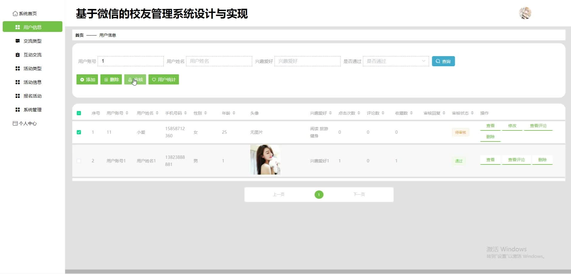The height and width of the screenshot is (274, 571).
Task: Focus the 用户姓名 input field
Action: 219,61
